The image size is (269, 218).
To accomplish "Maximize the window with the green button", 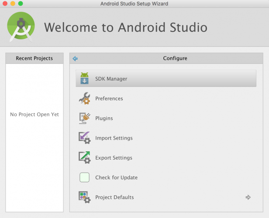I will 21,3.
